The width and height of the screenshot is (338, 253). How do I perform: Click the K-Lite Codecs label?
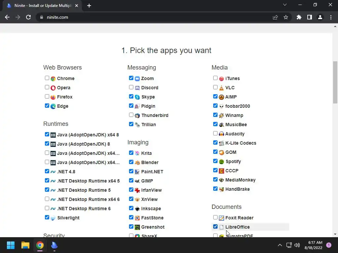tap(241, 143)
